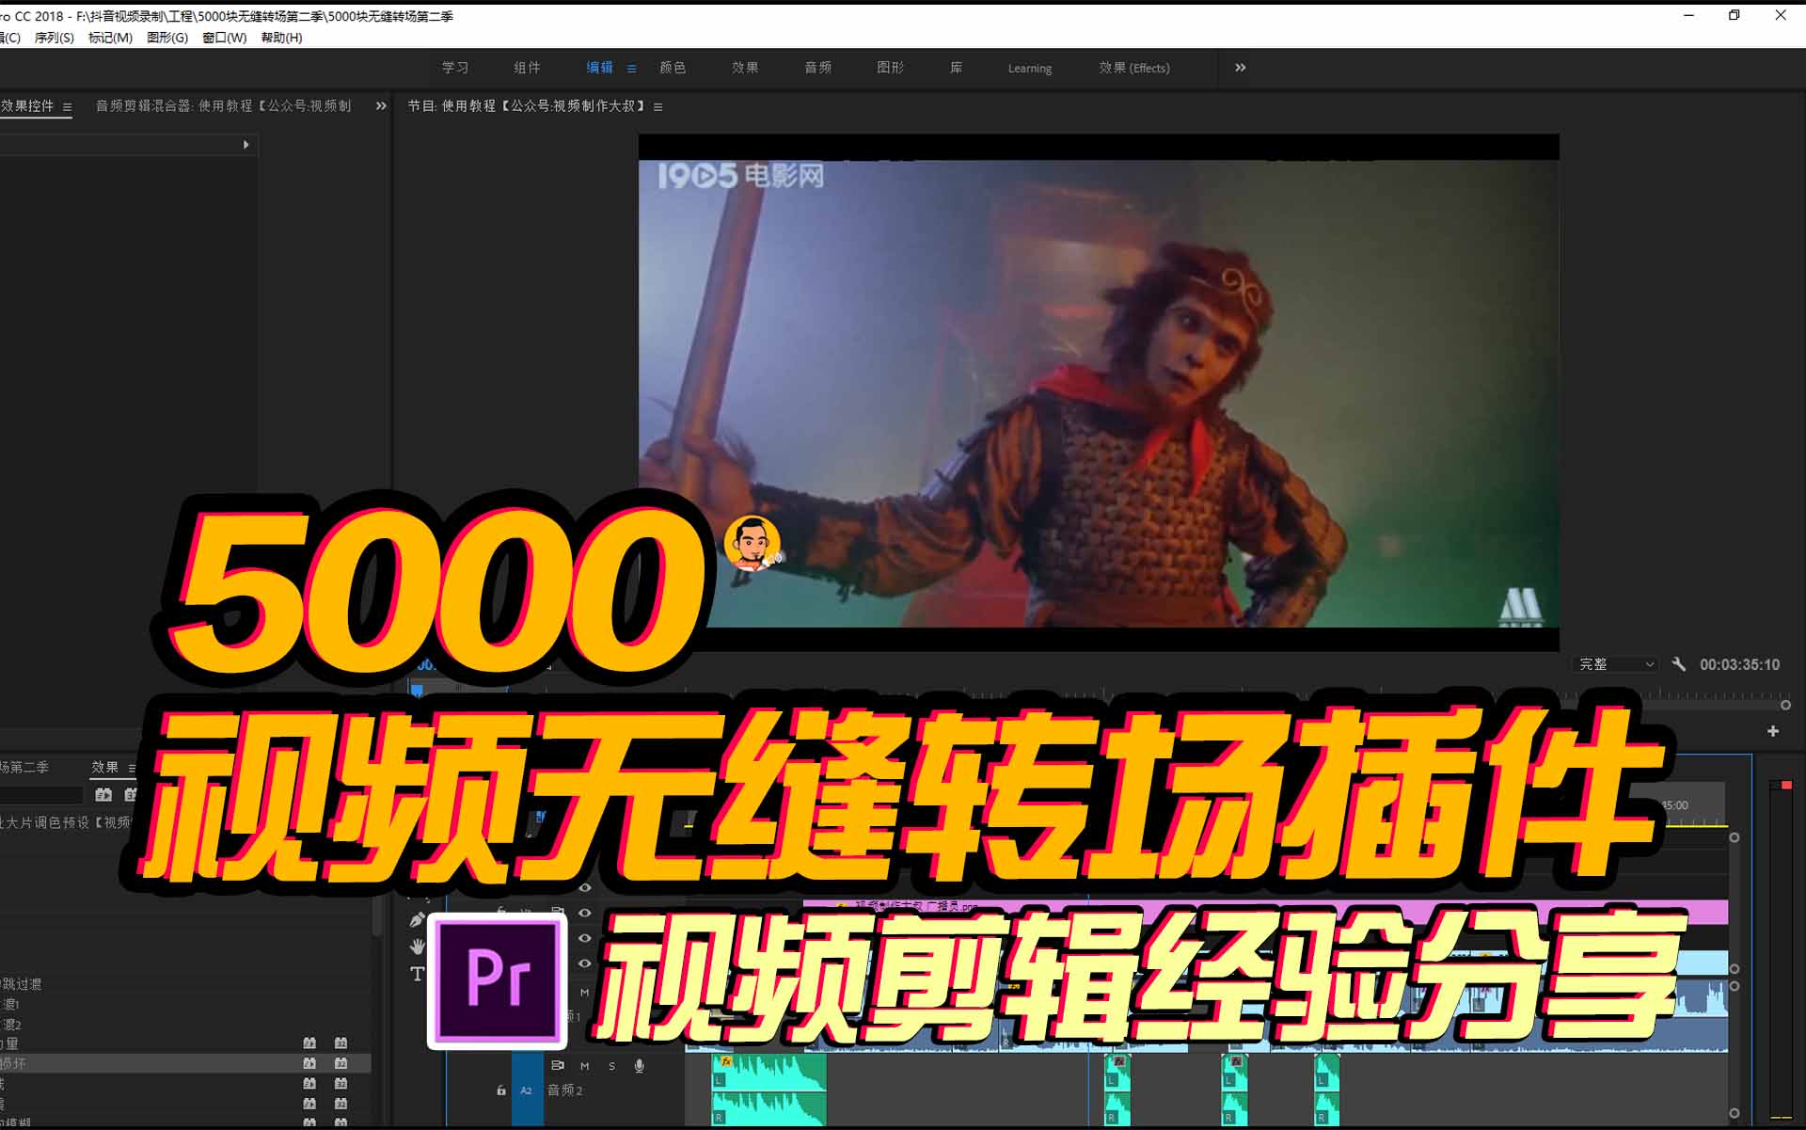Switch to the 音频 workspace

tap(817, 68)
